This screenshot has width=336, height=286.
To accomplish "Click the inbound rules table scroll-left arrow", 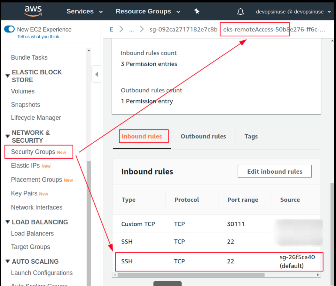I will [115, 275].
